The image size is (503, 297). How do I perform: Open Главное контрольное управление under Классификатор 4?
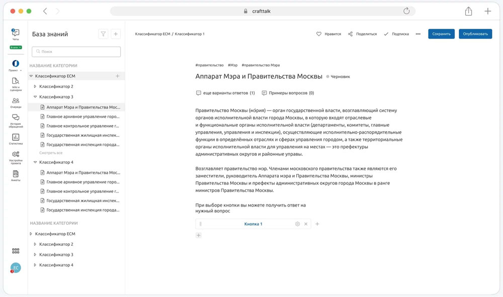tap(80, 191)
